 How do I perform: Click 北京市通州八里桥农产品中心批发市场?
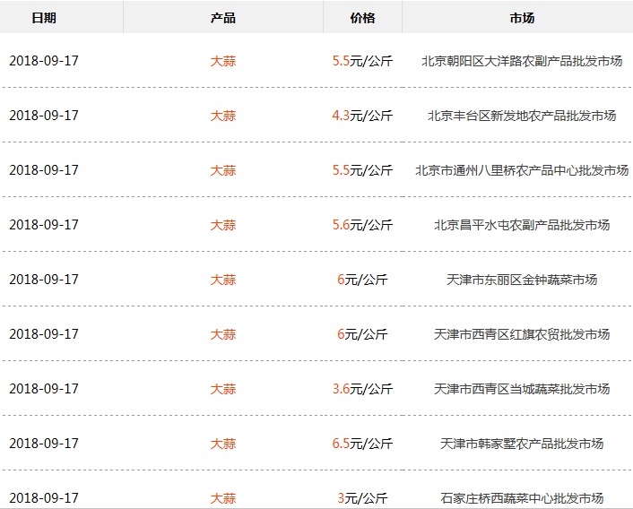tap(522, 170)
